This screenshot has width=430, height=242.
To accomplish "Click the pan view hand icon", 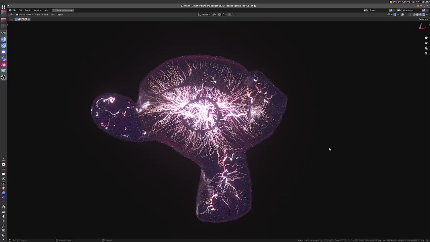I will click(426, 43).
